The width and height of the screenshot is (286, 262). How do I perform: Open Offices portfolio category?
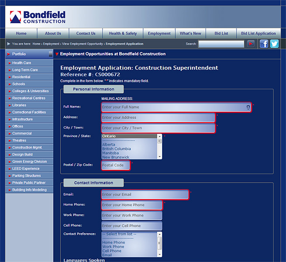pos(29,126)
